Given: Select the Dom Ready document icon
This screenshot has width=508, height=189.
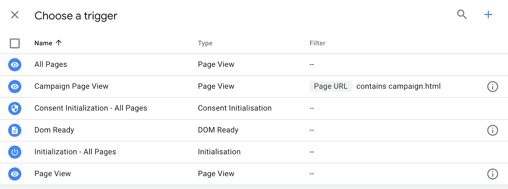Looking at the screenshot, I should (x=15, y=130).
